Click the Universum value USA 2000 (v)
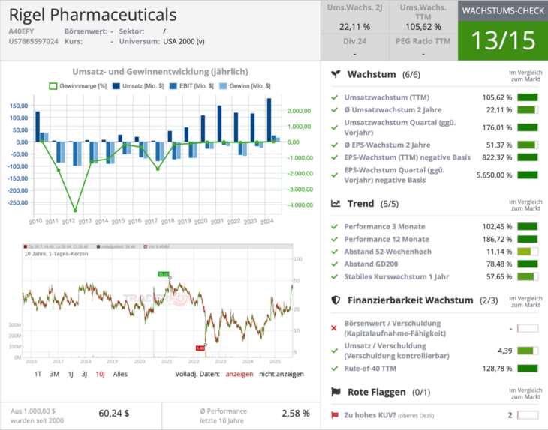This screenshot has height=430, width=548. tap(184, 41)
